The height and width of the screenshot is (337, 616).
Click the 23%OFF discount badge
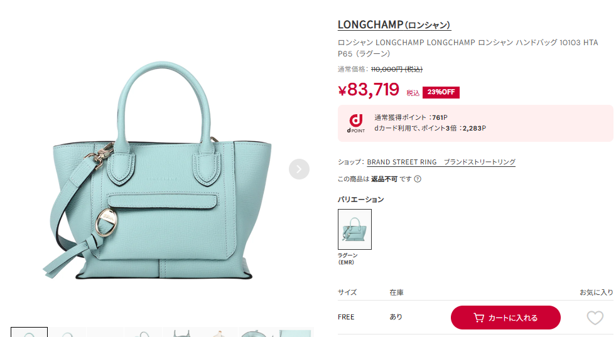point(441,92)
